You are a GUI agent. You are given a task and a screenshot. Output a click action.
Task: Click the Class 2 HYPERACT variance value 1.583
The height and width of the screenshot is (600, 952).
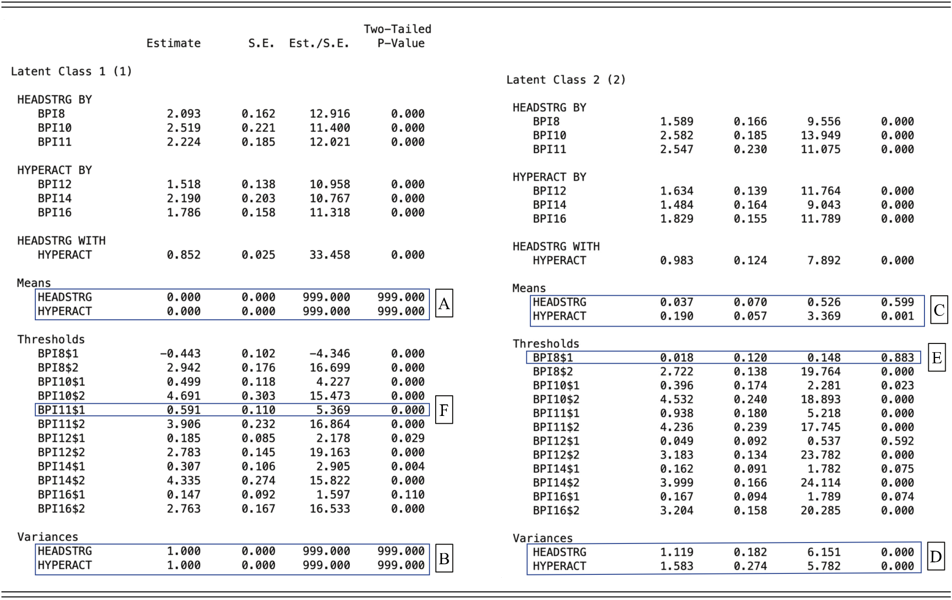click(x=676, y=566)
